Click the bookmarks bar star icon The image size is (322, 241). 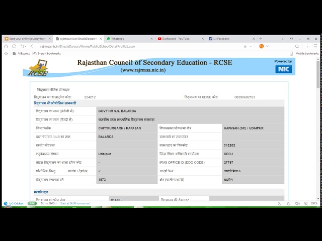click(x=6, y=54)
